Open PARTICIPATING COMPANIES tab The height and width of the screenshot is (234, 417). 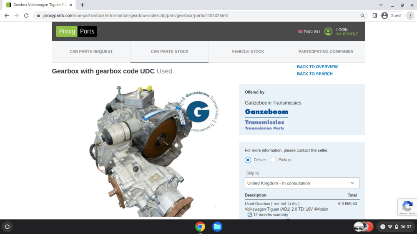pyautogui.click(x=326, y=52)
